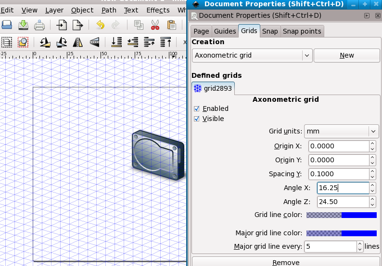
Task: Click the Cut scissors icon
Action: pyautogui.click(x=155, y=25)
